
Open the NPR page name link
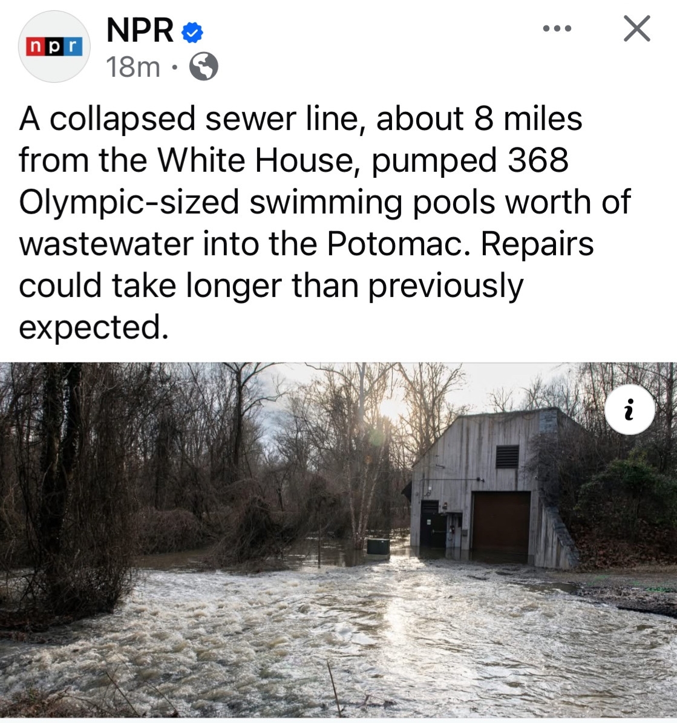coord(140,31)
